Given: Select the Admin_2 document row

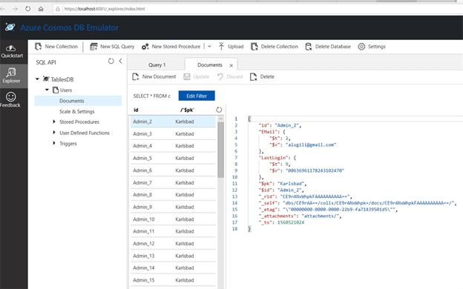Looking at the screenshot, I should 173,122.
